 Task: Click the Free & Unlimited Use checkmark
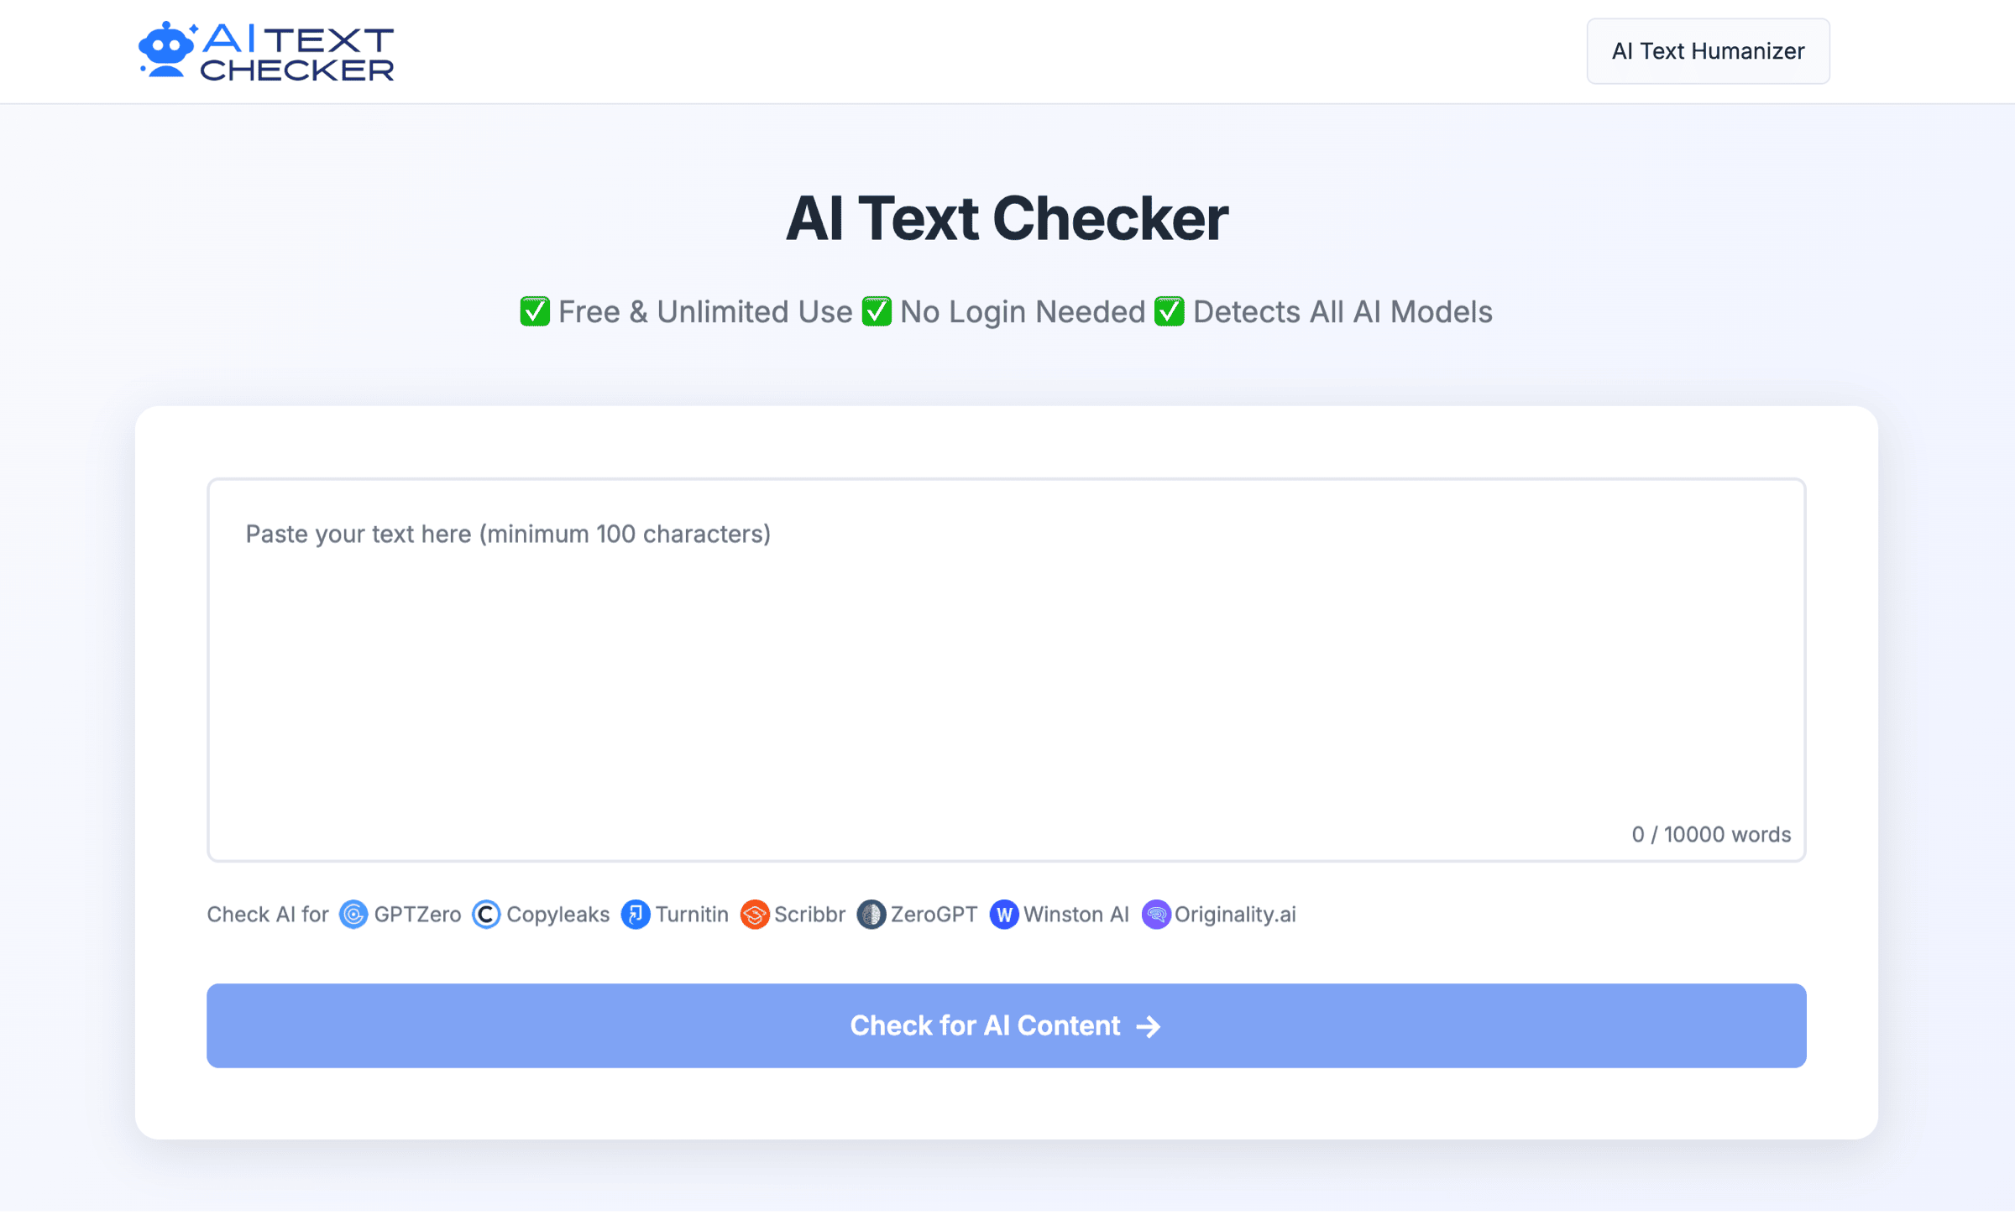point(536,311)
